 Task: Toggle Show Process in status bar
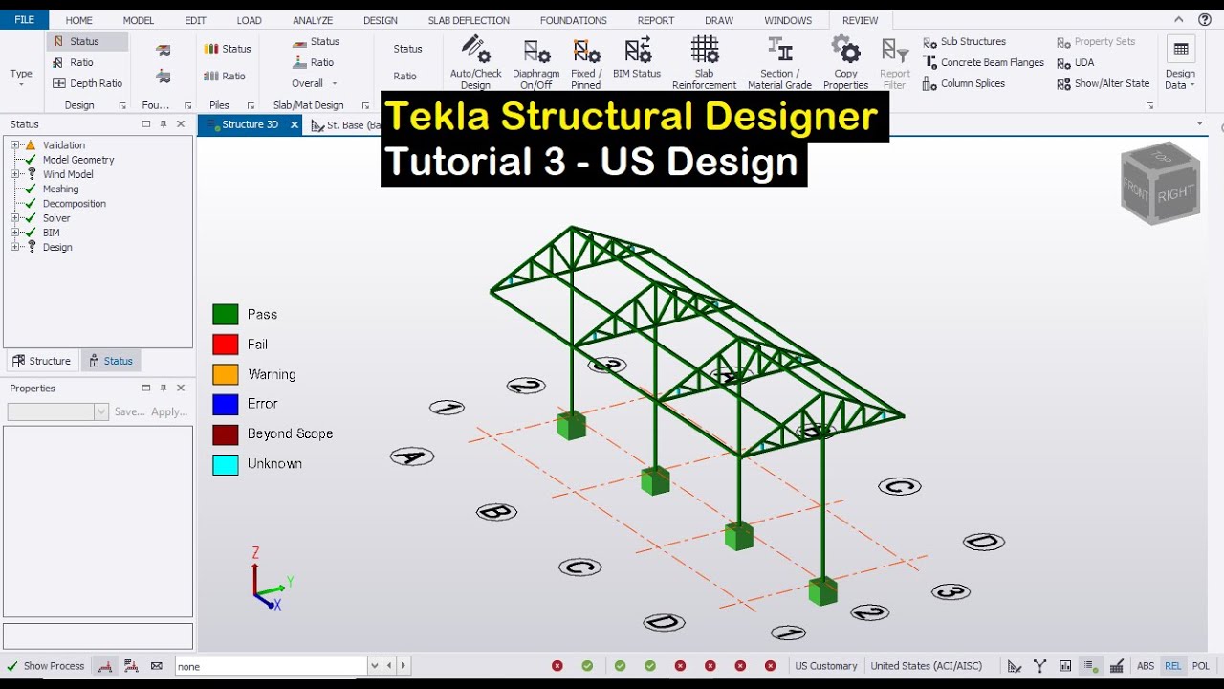click(45, 666)
